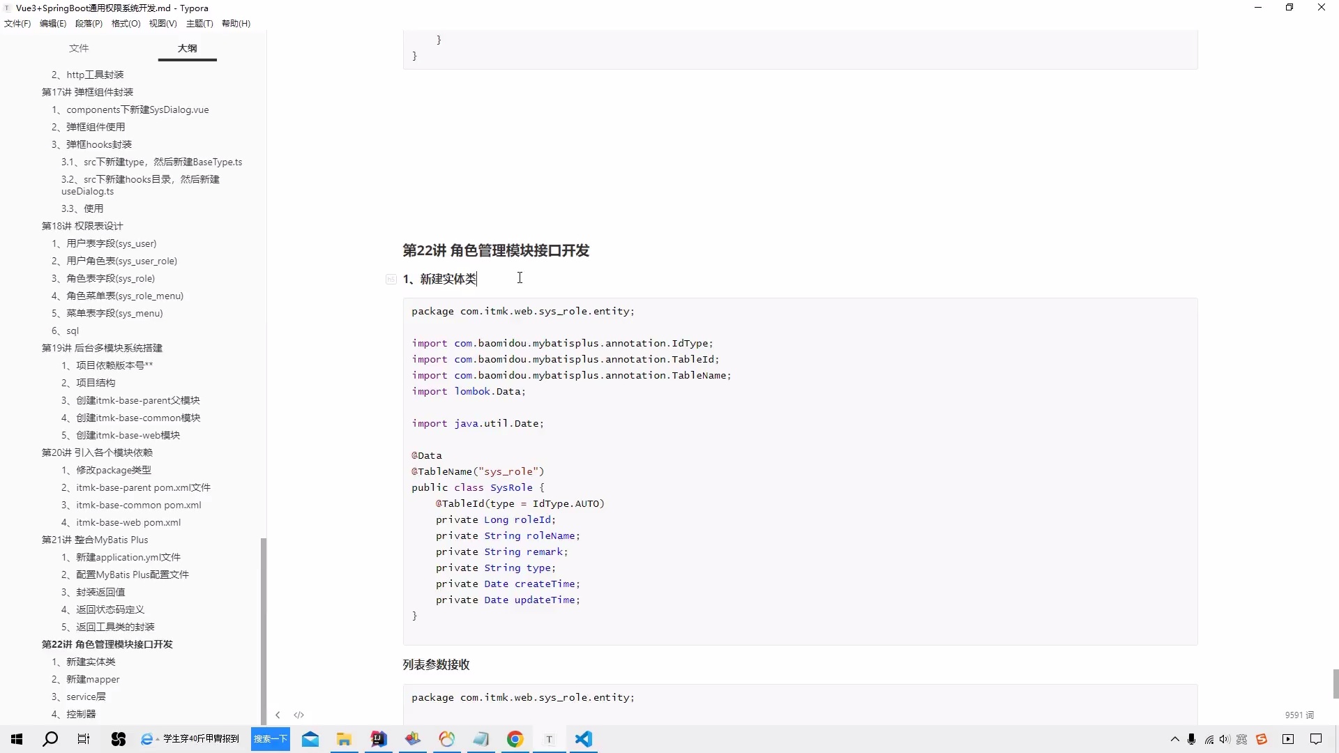1339x753 pixels.
Task: Expand hidden system tray icons
Action: (1174, 740)
